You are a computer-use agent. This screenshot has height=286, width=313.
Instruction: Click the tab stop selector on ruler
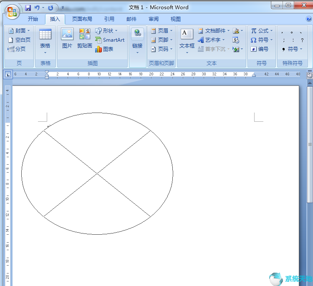8,75
